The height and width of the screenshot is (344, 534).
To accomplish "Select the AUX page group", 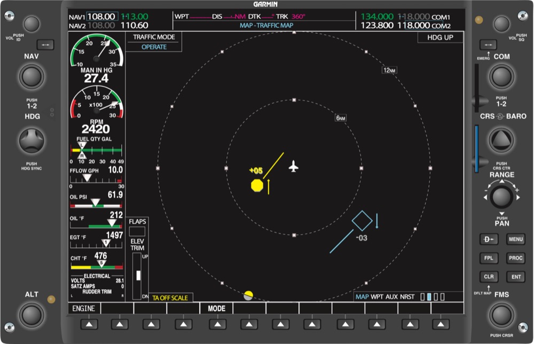I will [x=391, y=296].
